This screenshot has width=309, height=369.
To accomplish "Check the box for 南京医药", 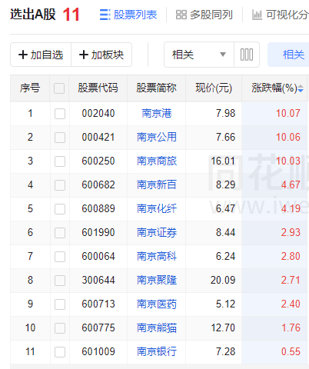I will pyautogui.click(x=60, y=304).
